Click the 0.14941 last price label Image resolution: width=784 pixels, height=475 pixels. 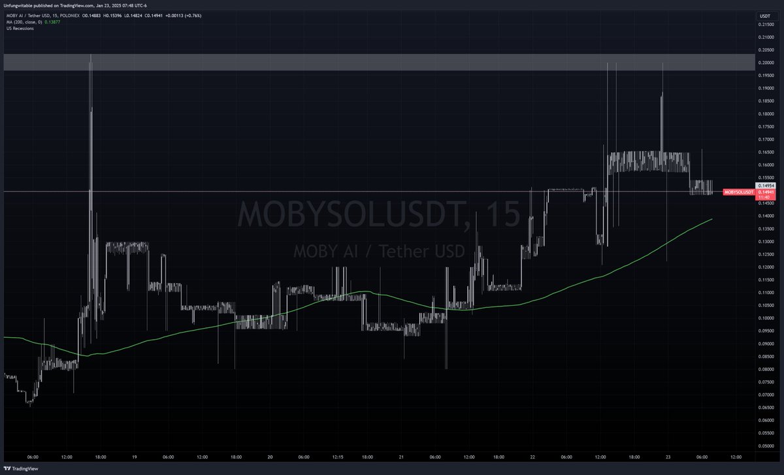[766, 192]
